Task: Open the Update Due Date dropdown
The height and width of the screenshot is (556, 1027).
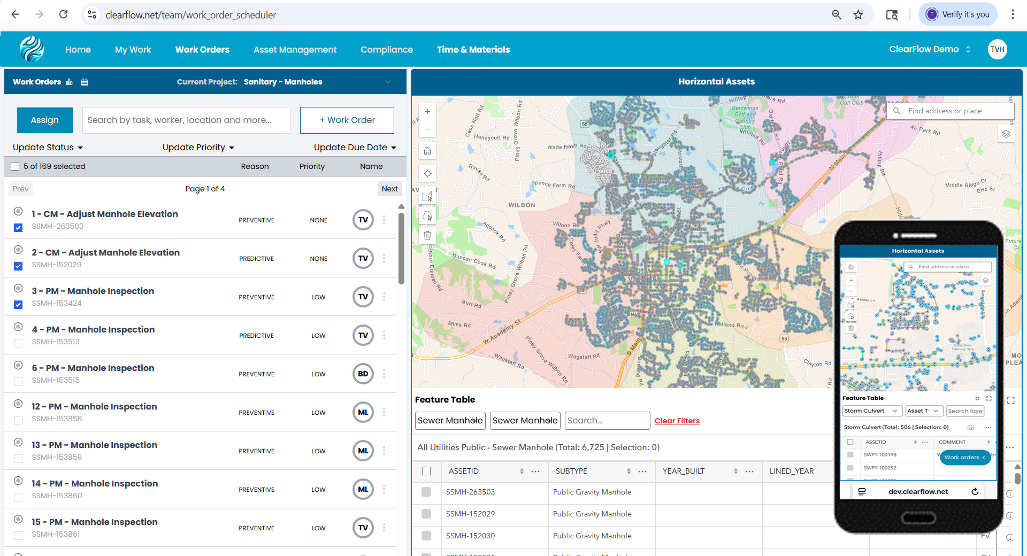Action: pos(355,148)
